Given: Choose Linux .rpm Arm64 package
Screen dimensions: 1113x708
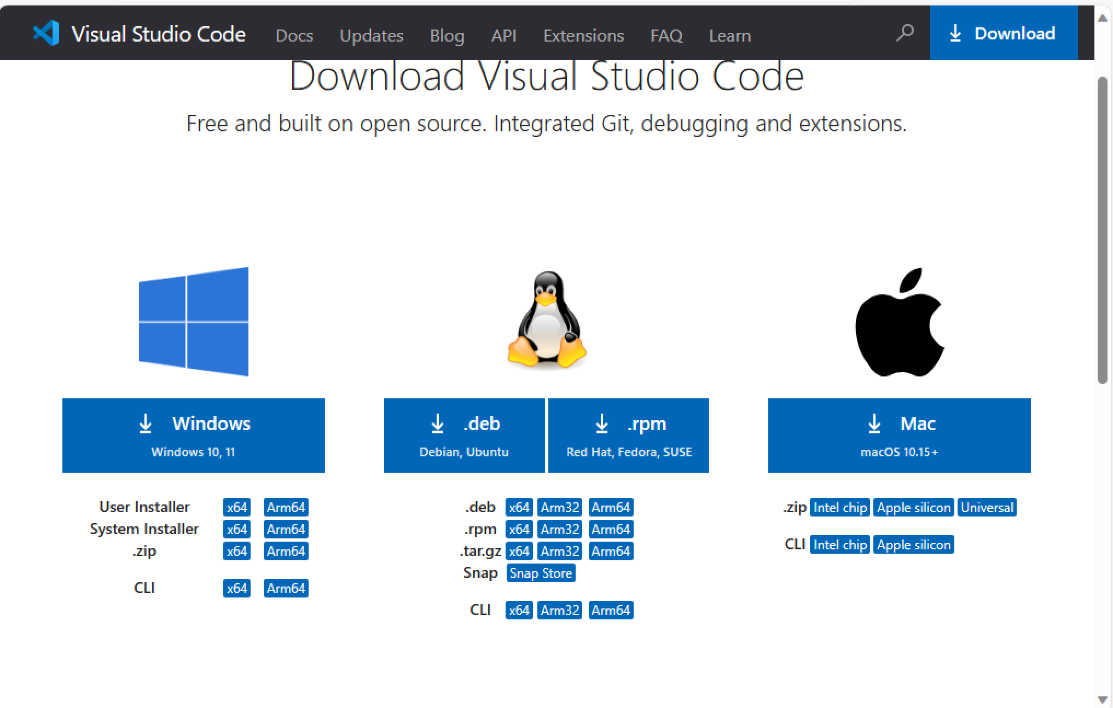Looking at the screenshot, I should pyautogui.click(x=611, y=529).
